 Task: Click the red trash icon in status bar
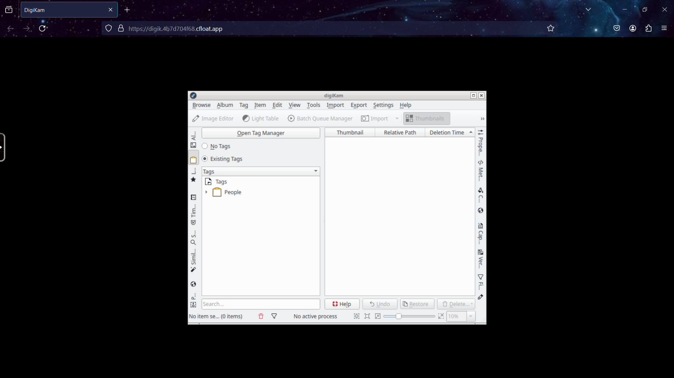point(261,316)
